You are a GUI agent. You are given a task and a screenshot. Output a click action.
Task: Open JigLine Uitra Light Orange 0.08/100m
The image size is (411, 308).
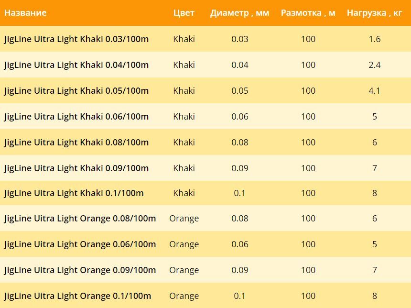pos(80,218)
